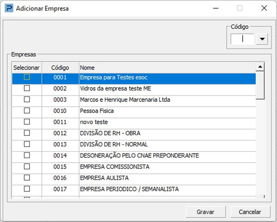This screenshot has height=222, width=277.
Task: Select checkbox for company code 0002
Action: [27, 89]
